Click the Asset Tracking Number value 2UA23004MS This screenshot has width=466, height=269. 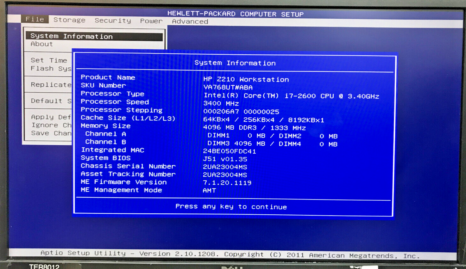[225, 175]
